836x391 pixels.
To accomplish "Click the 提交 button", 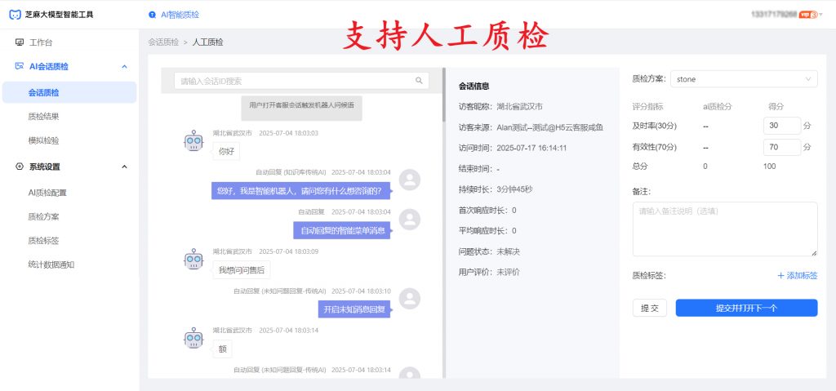I will [x=649, y=308].
